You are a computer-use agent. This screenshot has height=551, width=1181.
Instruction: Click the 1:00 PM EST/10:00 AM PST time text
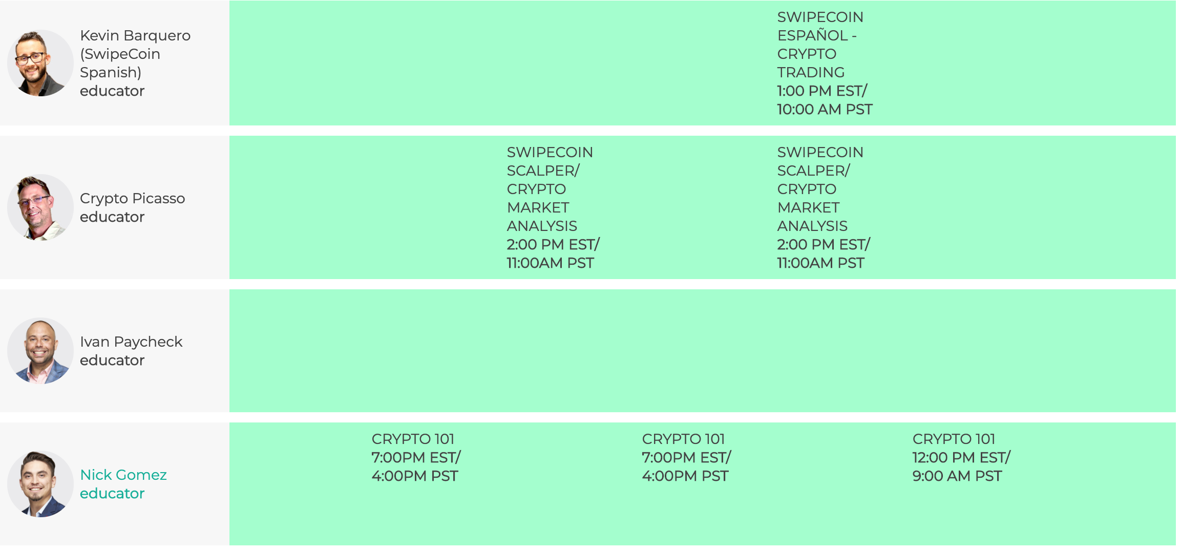click(x=825, y=100)
